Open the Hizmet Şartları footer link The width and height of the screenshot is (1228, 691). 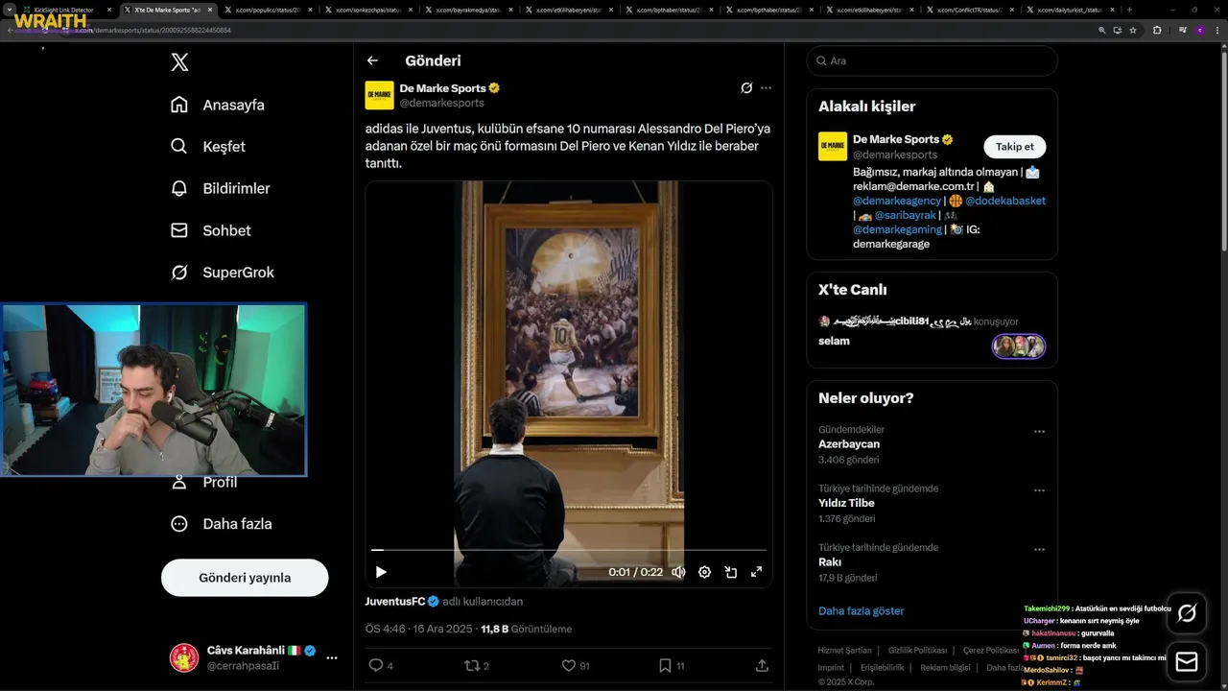pos(844,651)
